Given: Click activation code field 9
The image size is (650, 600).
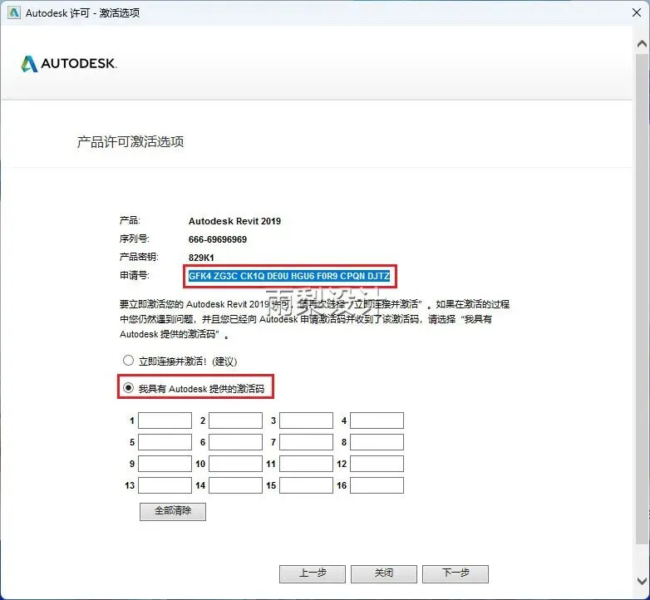Looking at the screenshot, I should [165, 464].
